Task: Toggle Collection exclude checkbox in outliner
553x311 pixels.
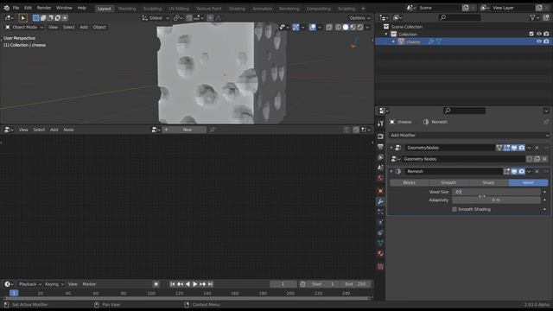Action: tap(531, 34)
